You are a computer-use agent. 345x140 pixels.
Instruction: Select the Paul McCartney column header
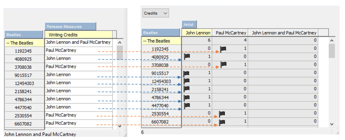(x=231, y=33)
